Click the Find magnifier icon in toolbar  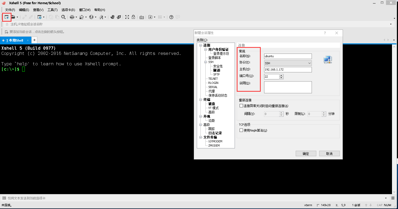pos(63,17)
